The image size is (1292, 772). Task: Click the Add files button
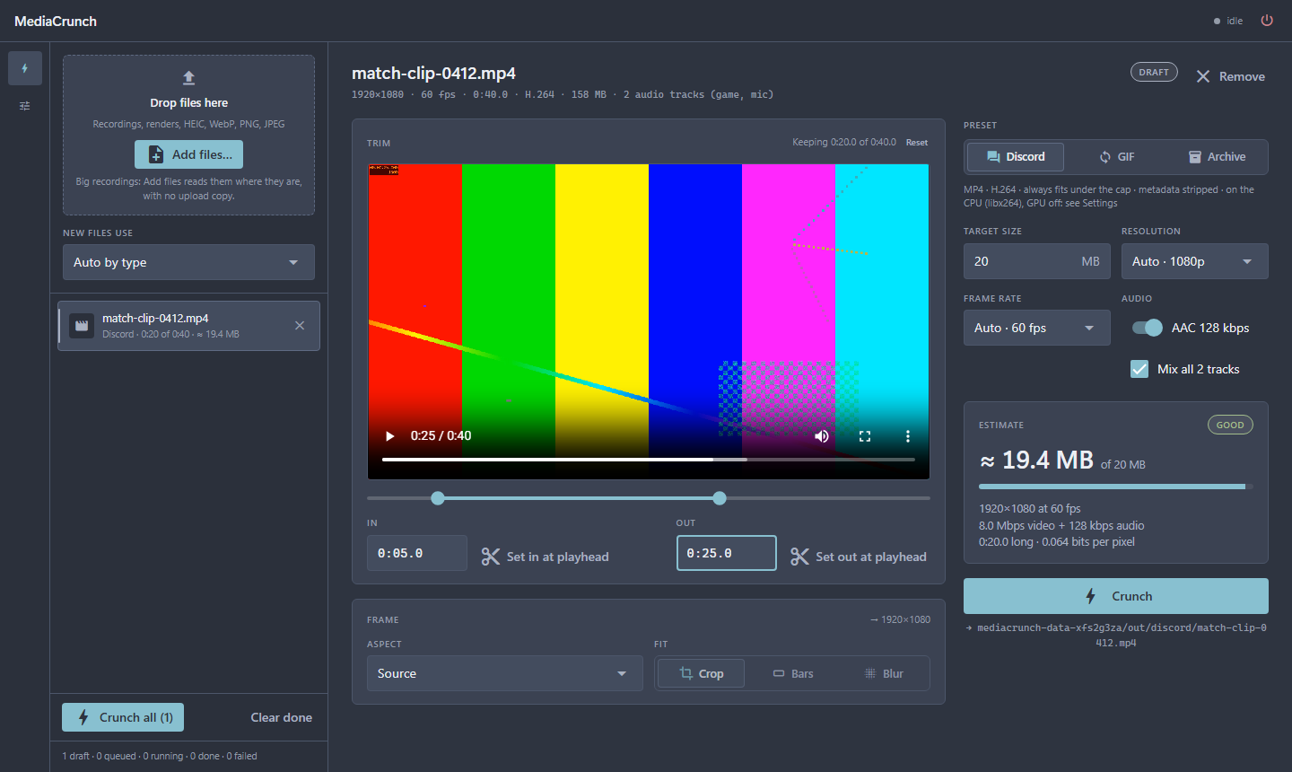pyautogui.click(x=188, y=154)
